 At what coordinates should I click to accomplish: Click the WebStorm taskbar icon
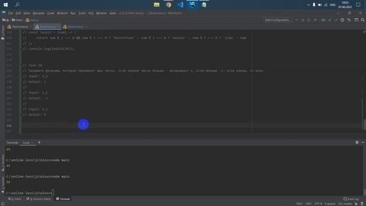click(192, 5)
